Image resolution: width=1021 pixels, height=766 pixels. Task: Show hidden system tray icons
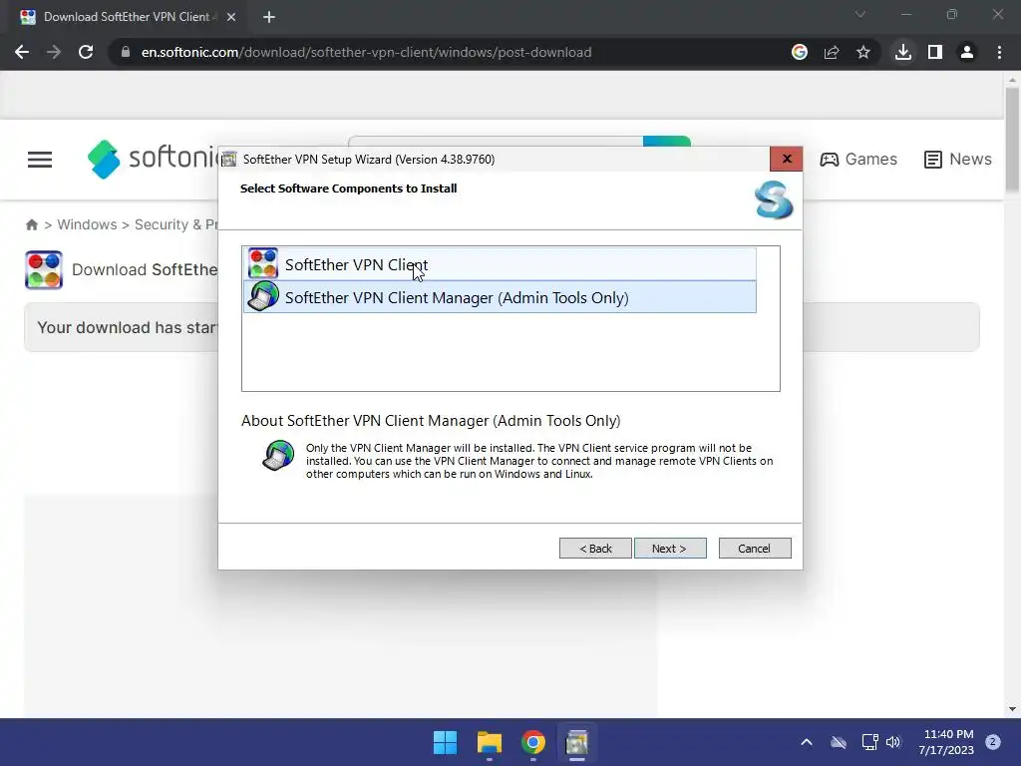[x=806, y=742]
